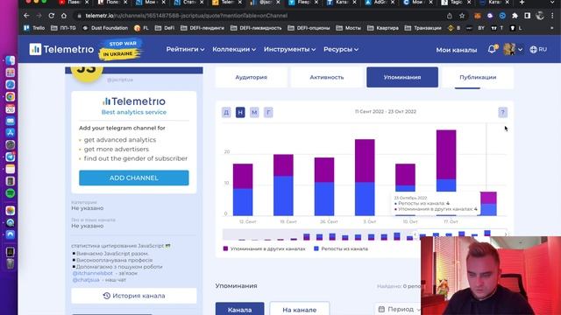Open the DEFI-лендинги bookmarks folder
This screenshot has height=315, width=561.
pyautogui.click(x=202, y=28)
